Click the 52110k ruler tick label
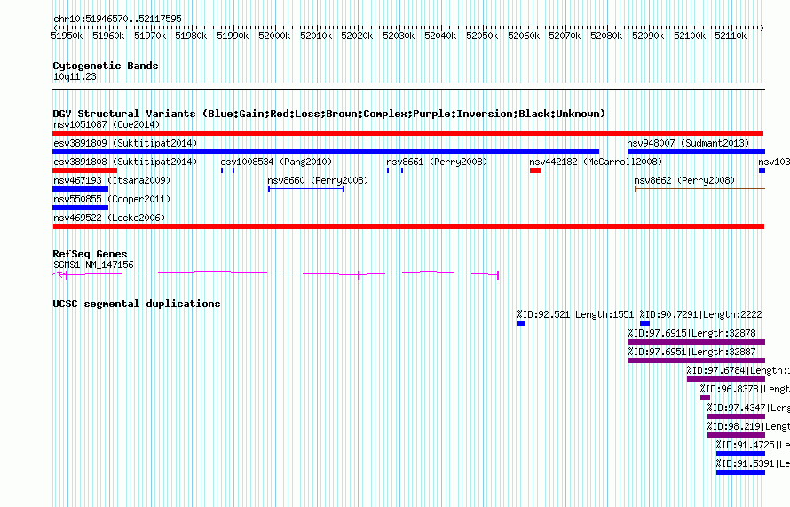The width and height of the screenshot is (790, 507). click(x=731, y=36)
